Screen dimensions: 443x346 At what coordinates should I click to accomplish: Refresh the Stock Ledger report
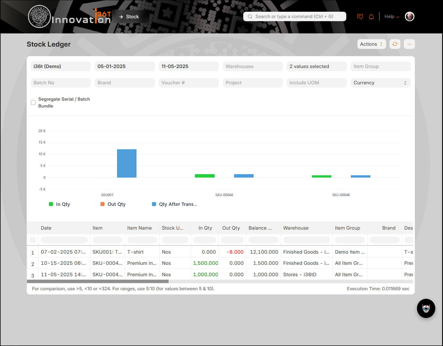395,44
